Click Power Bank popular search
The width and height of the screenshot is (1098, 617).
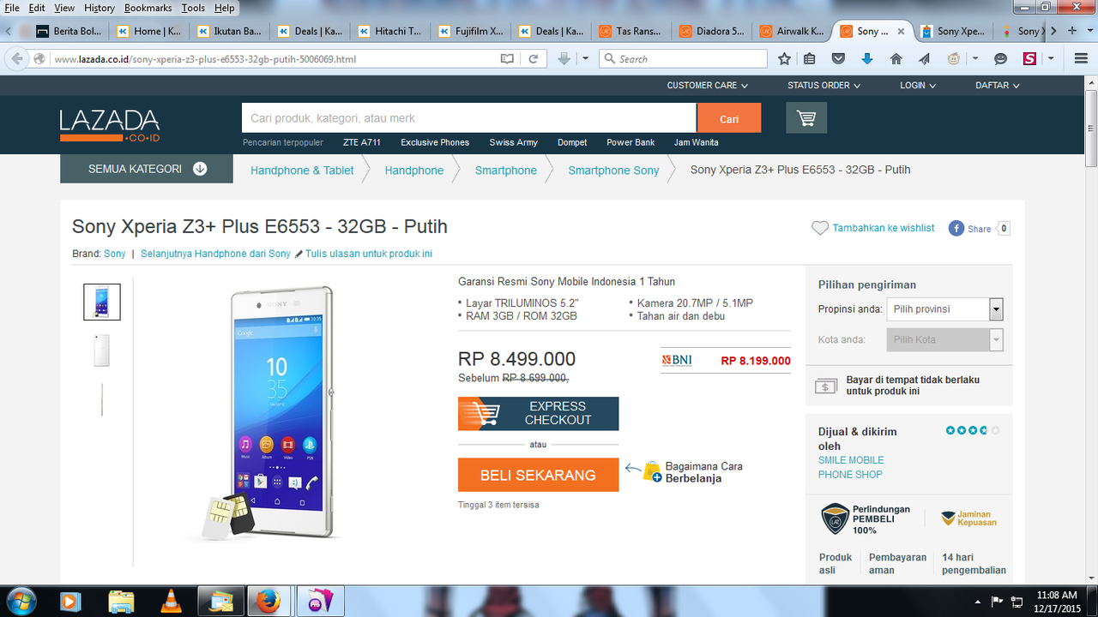click(x=630, y=142)
